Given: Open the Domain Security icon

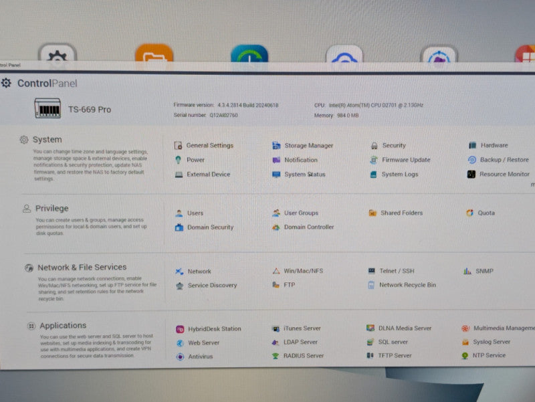Looking at the screenshot, I should click(x=179, y=227).
